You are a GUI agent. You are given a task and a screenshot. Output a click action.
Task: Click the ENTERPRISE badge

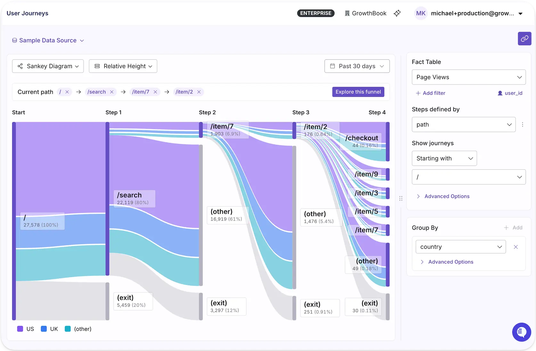tap(316, 13)
